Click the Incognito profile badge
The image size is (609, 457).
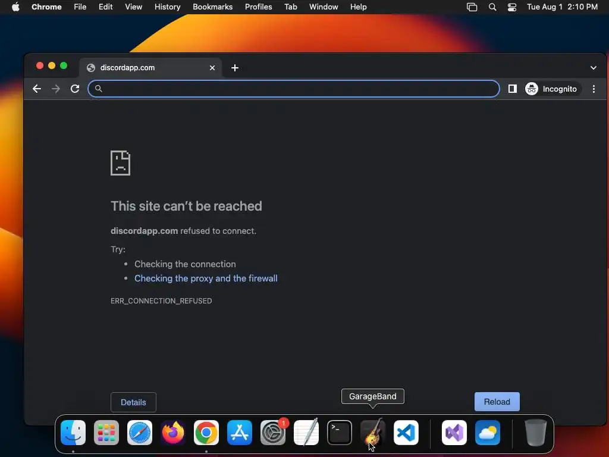coord(551,89)
